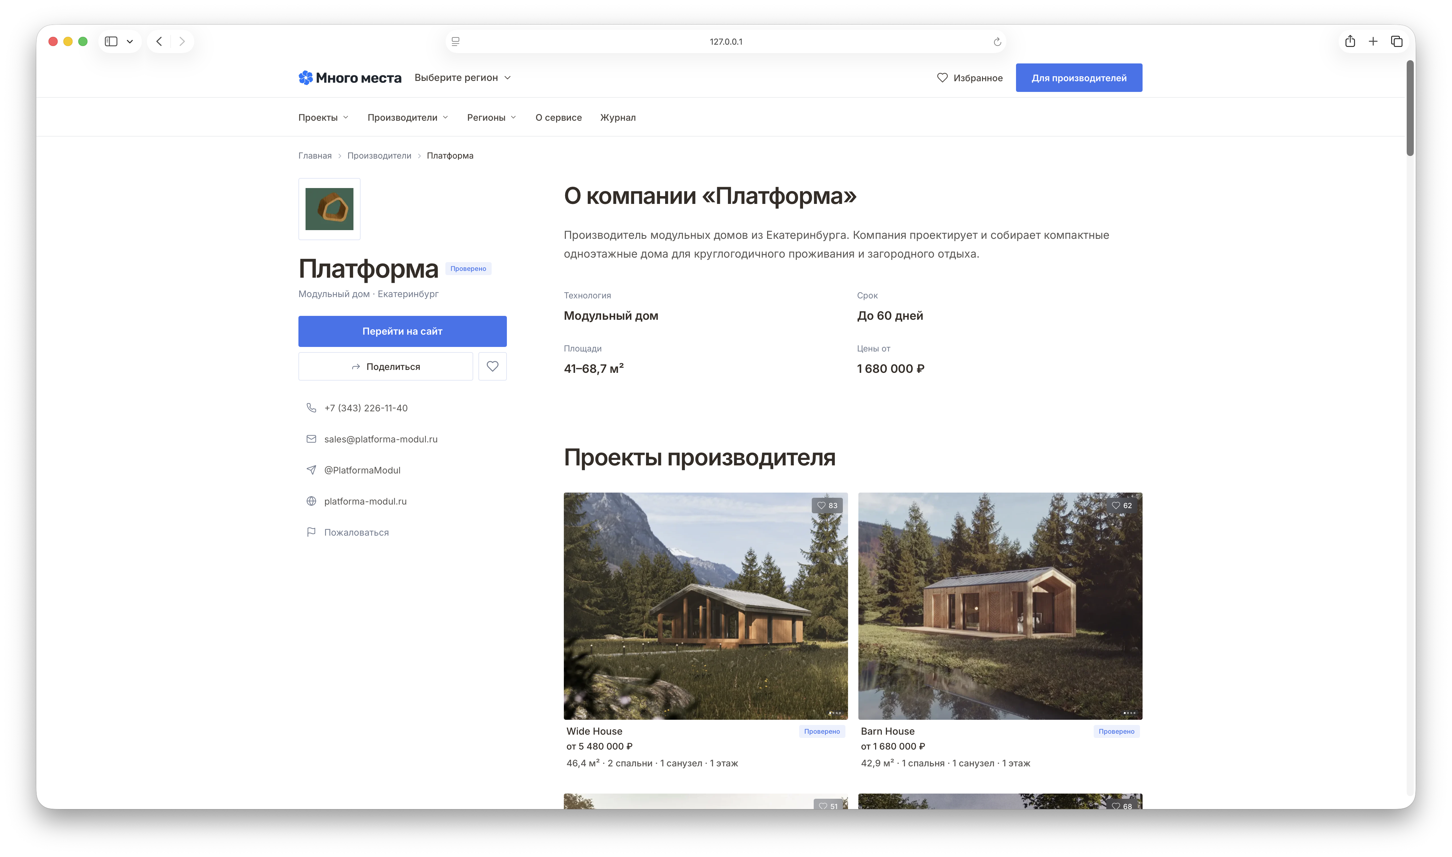Open the Barn House project photo
1452x857 pixels.
pos(1000,606)
